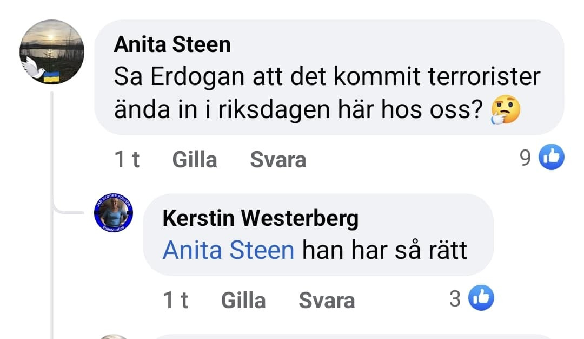Click the blue thumbs-up icon beside 9
This screenshot has width=584, height=339.
tap(552, 158)
